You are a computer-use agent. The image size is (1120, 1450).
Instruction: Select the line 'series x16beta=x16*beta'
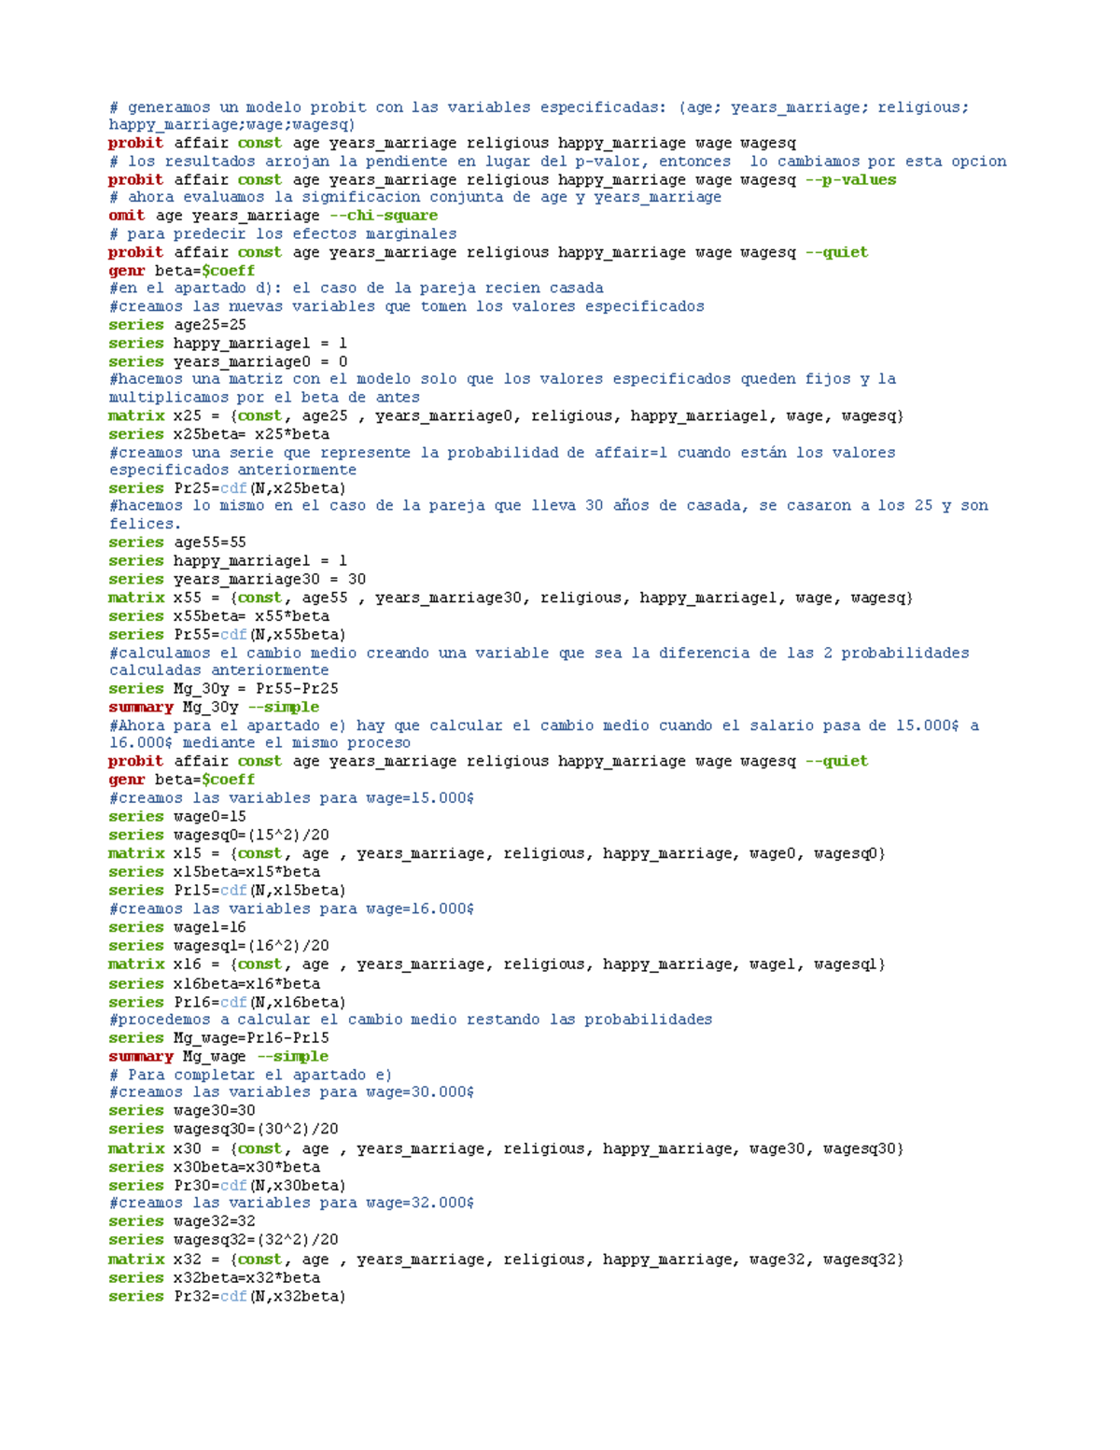pyautogui.click(x=214, y=984)
